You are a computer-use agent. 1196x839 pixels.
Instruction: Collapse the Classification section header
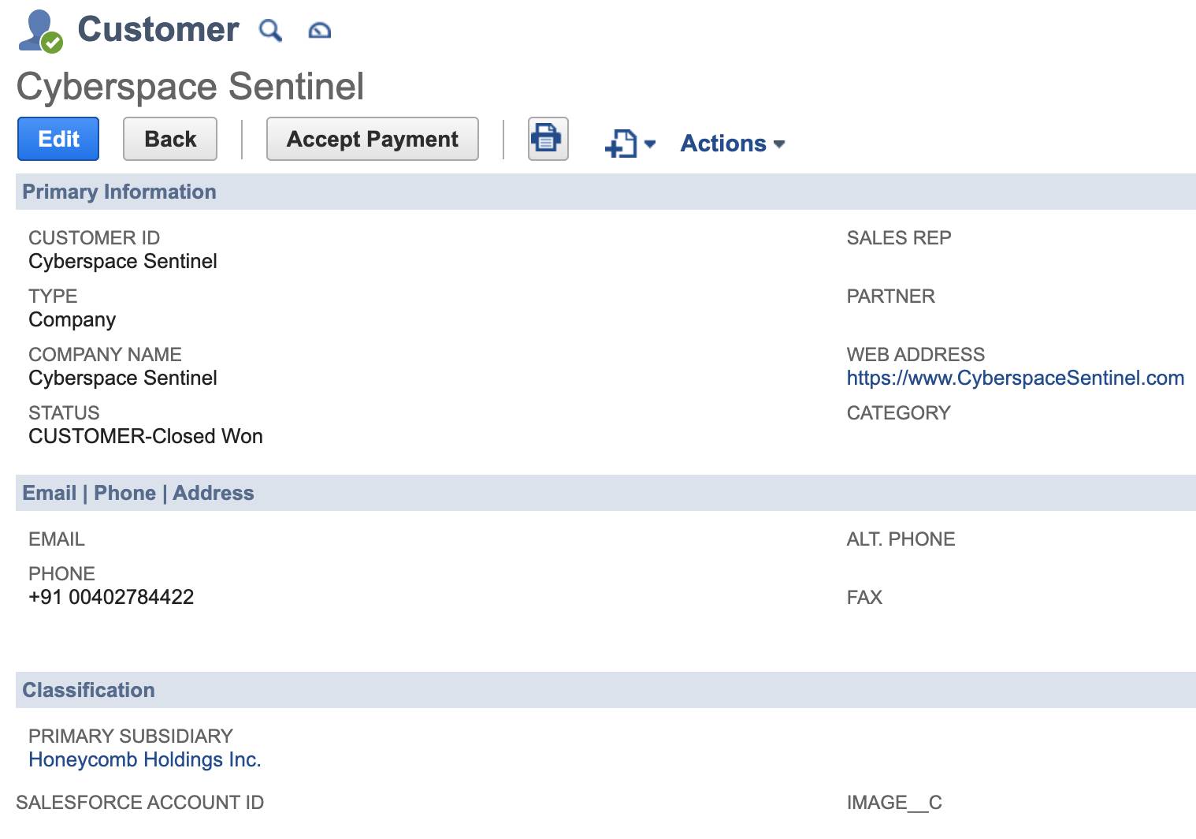tap(88, 689)
